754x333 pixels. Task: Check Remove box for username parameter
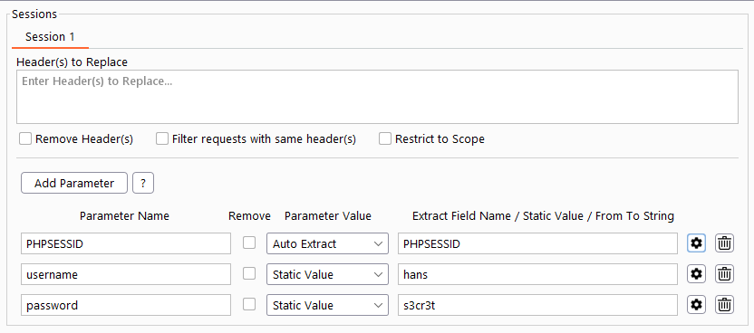click(249, 273)
